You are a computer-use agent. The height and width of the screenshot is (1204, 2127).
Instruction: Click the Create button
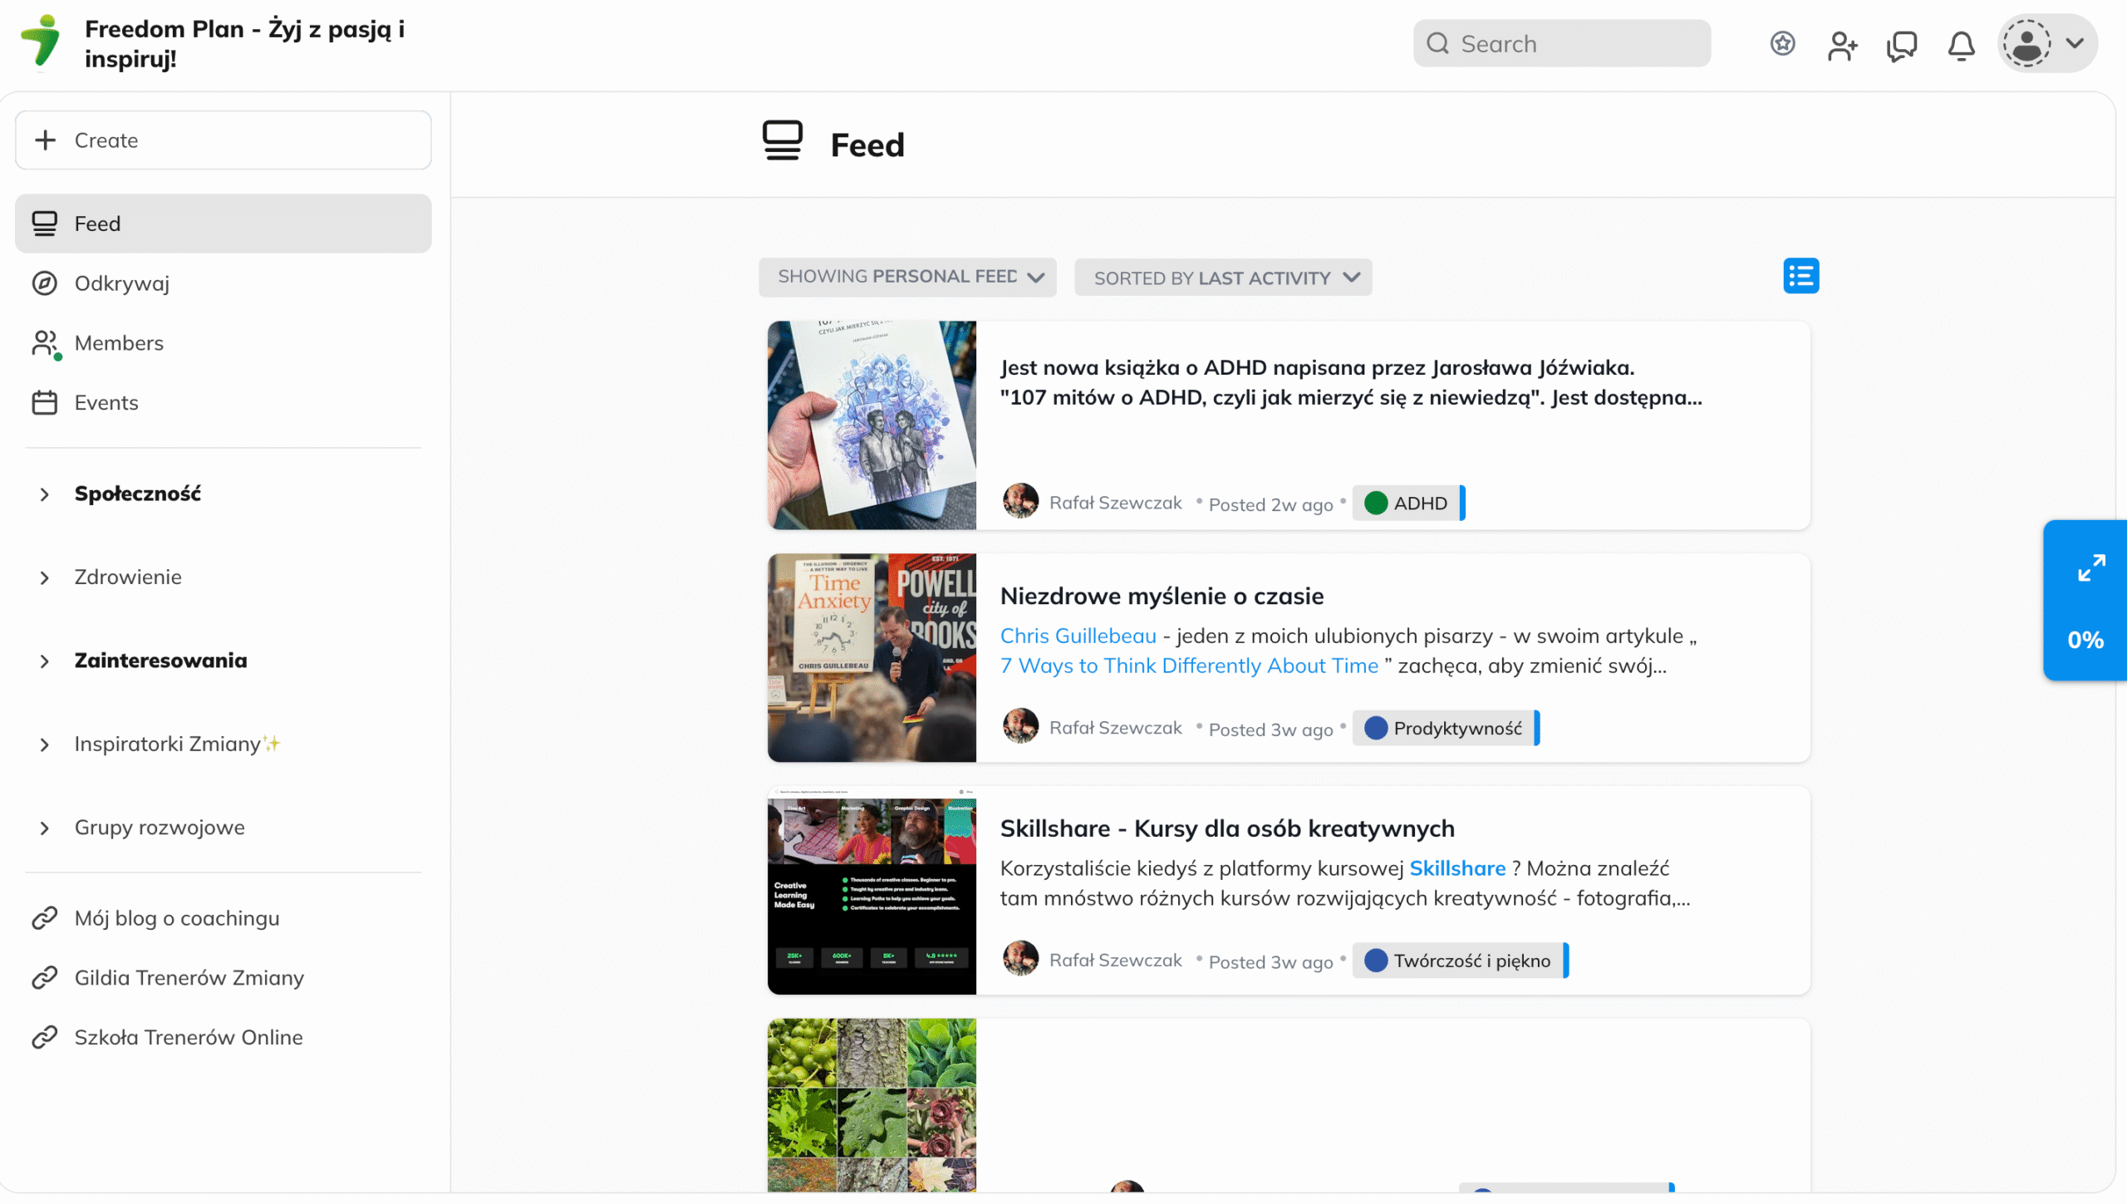pos(223,140)
